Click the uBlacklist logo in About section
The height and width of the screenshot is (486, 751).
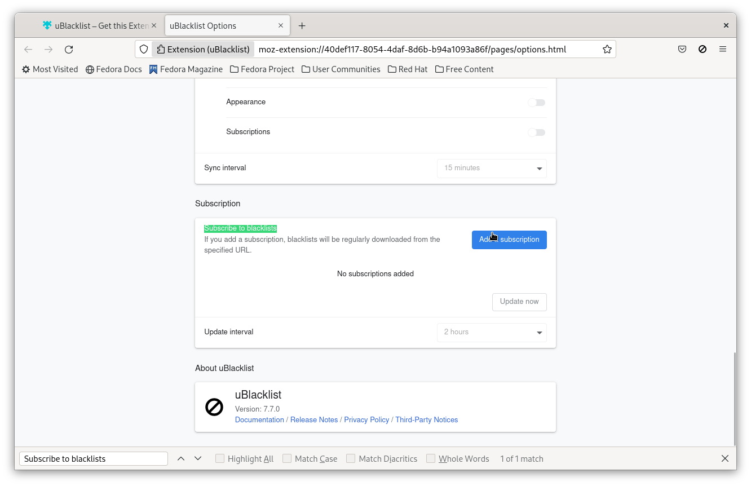[214, 407]
